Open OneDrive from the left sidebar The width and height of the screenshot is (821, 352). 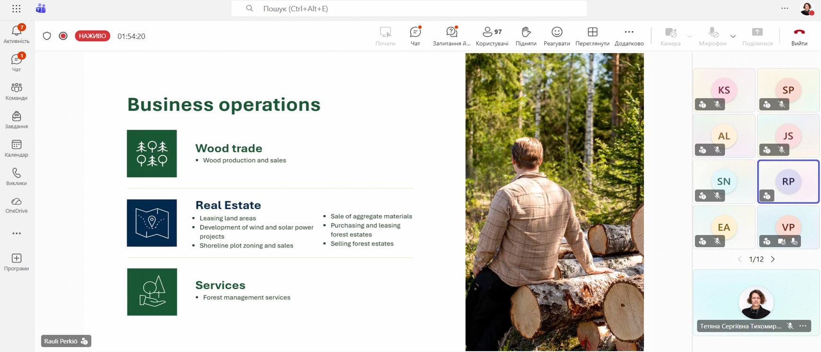(17, 205)
